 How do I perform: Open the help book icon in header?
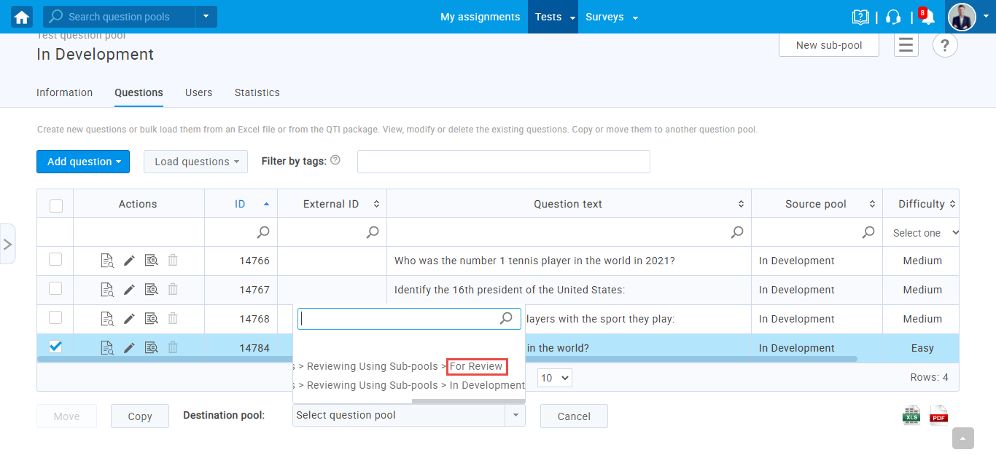coord(860,17)
